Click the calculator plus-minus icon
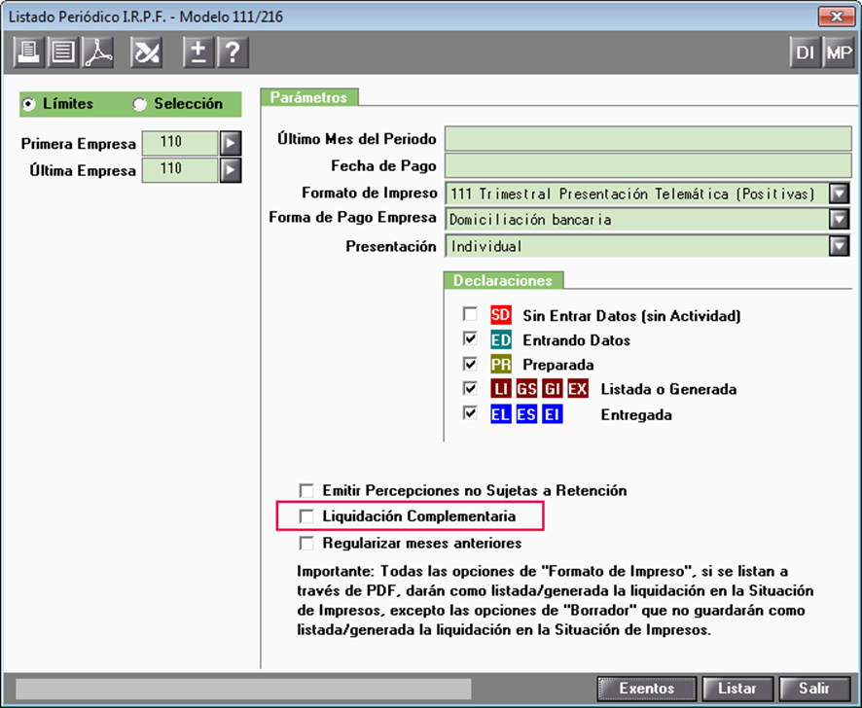862x708 pixels. tap(198, 53)
